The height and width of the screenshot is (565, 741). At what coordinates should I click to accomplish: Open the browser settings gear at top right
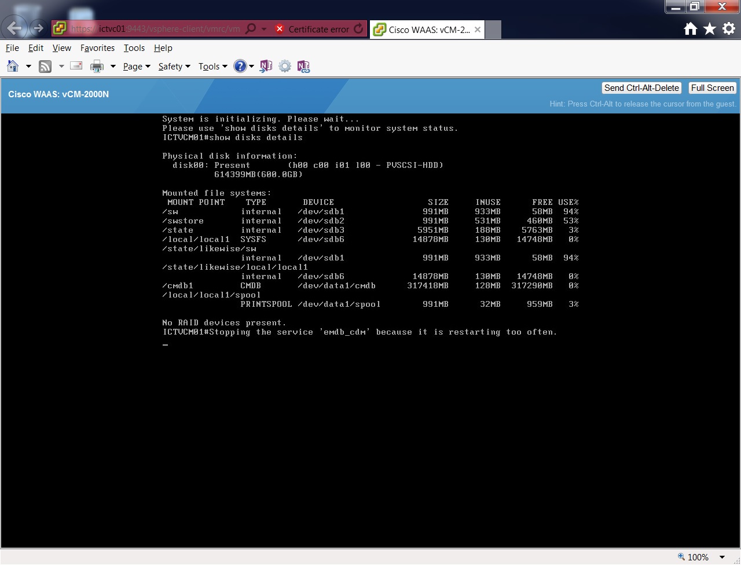tap(729, 28)
